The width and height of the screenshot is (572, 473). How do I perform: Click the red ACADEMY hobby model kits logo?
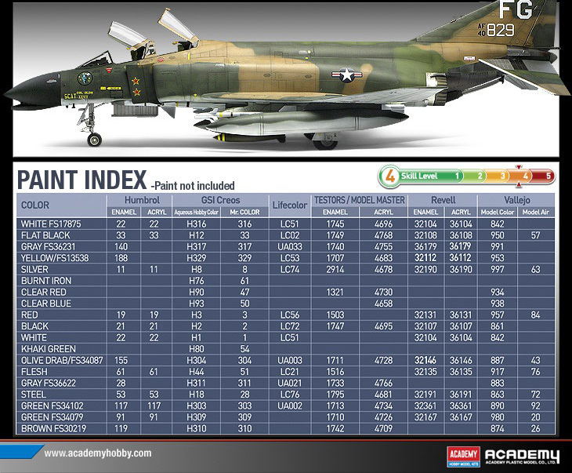(463, 457)
